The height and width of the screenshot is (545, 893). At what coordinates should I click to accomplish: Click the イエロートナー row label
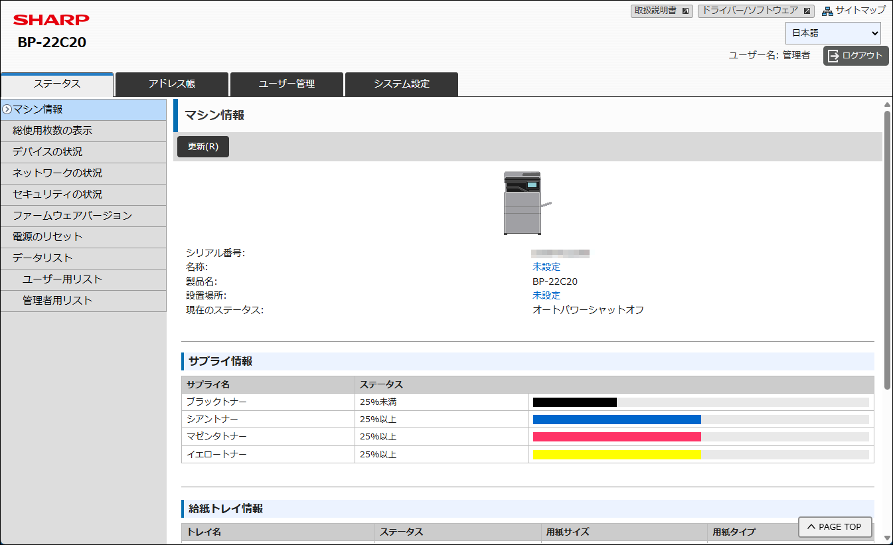point(216,454)
